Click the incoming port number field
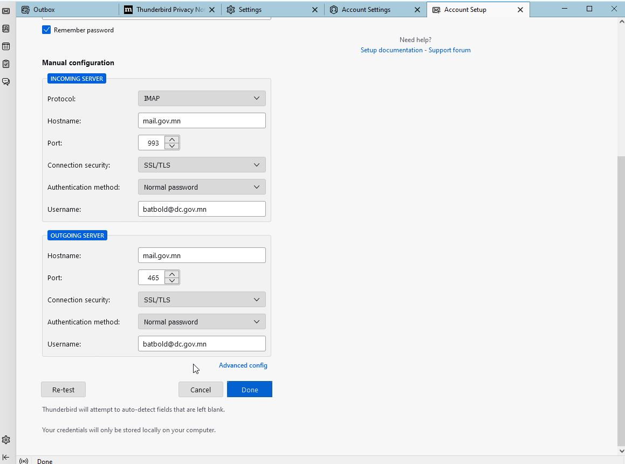 click(x=152, y=143)
